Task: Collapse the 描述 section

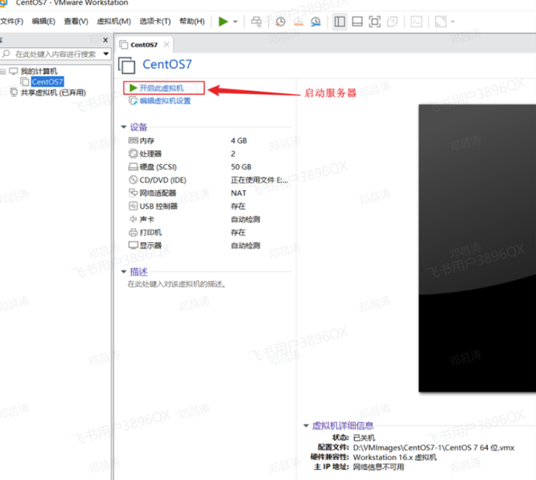Action: pyautogui.click(x=124, y=271)
